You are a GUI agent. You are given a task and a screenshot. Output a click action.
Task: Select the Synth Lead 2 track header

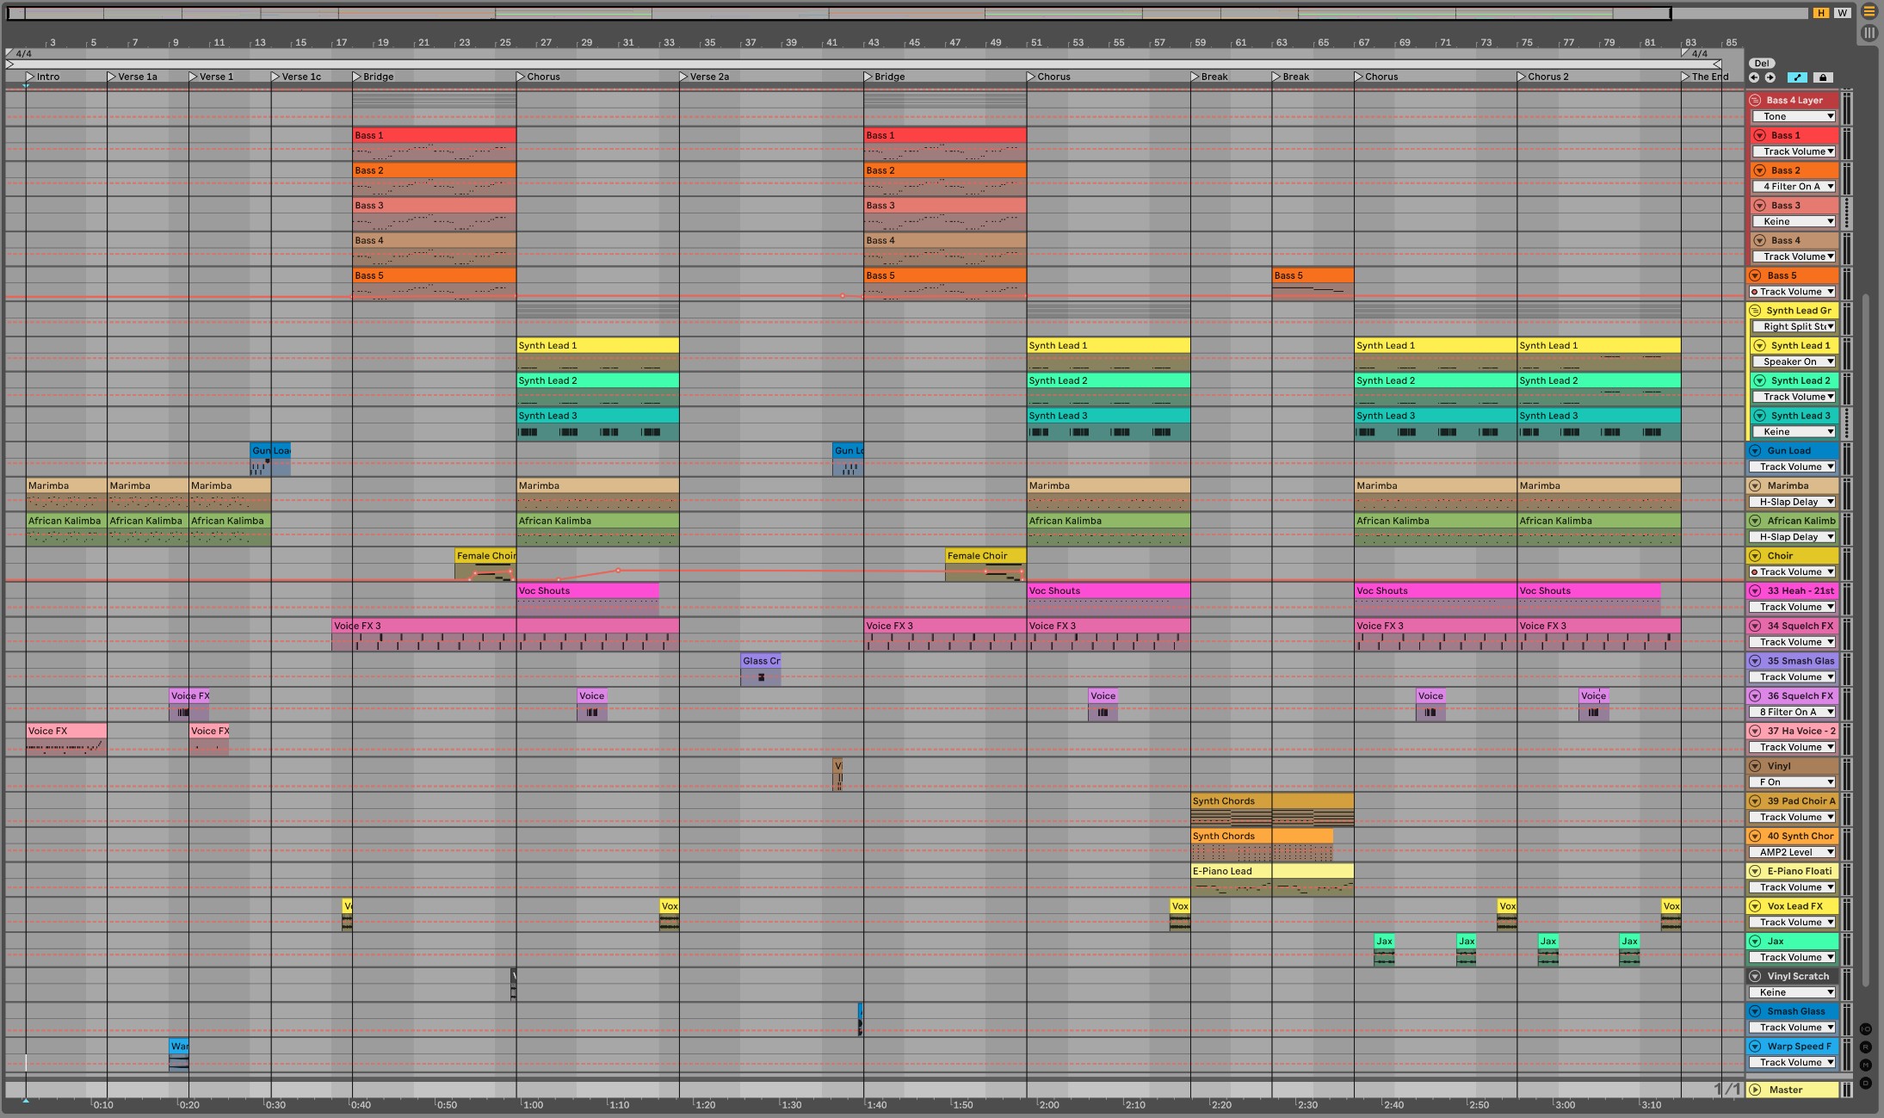[1801, 380]
